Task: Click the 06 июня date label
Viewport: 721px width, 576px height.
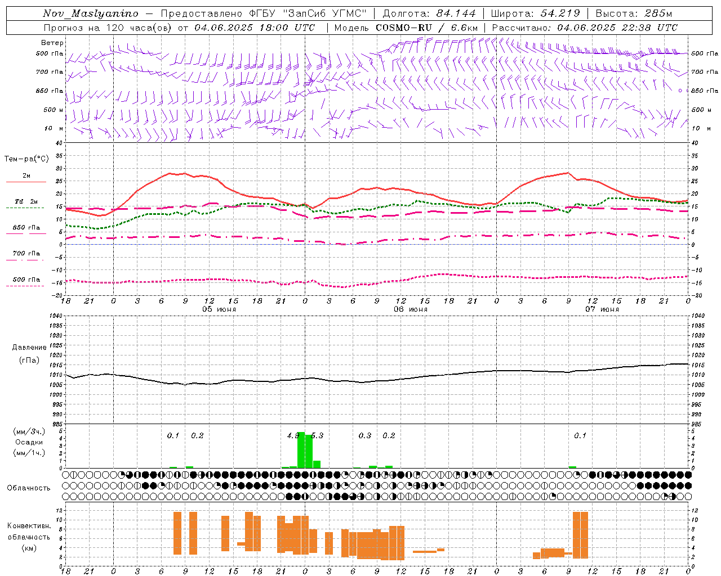Action: pos(411,309)
